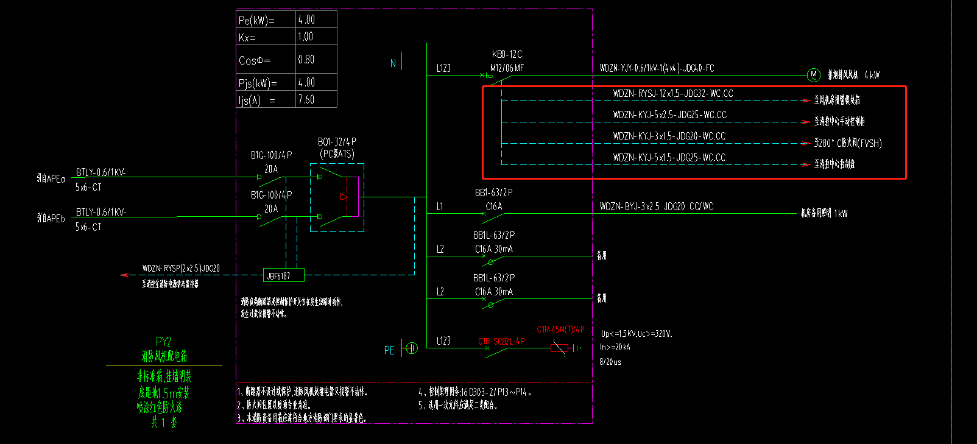Select cable text WDZN-YJY-0.6/1kV-1(4x4)-JDG40-FC

[657, 68]
